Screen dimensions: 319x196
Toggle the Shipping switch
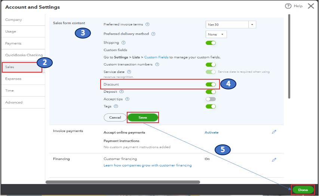pyautogui.click(x=211, y=43)
